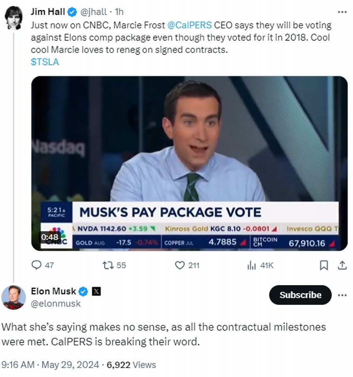Click the @elonmusk handle
353x377 pixels.
pos(56,304)
